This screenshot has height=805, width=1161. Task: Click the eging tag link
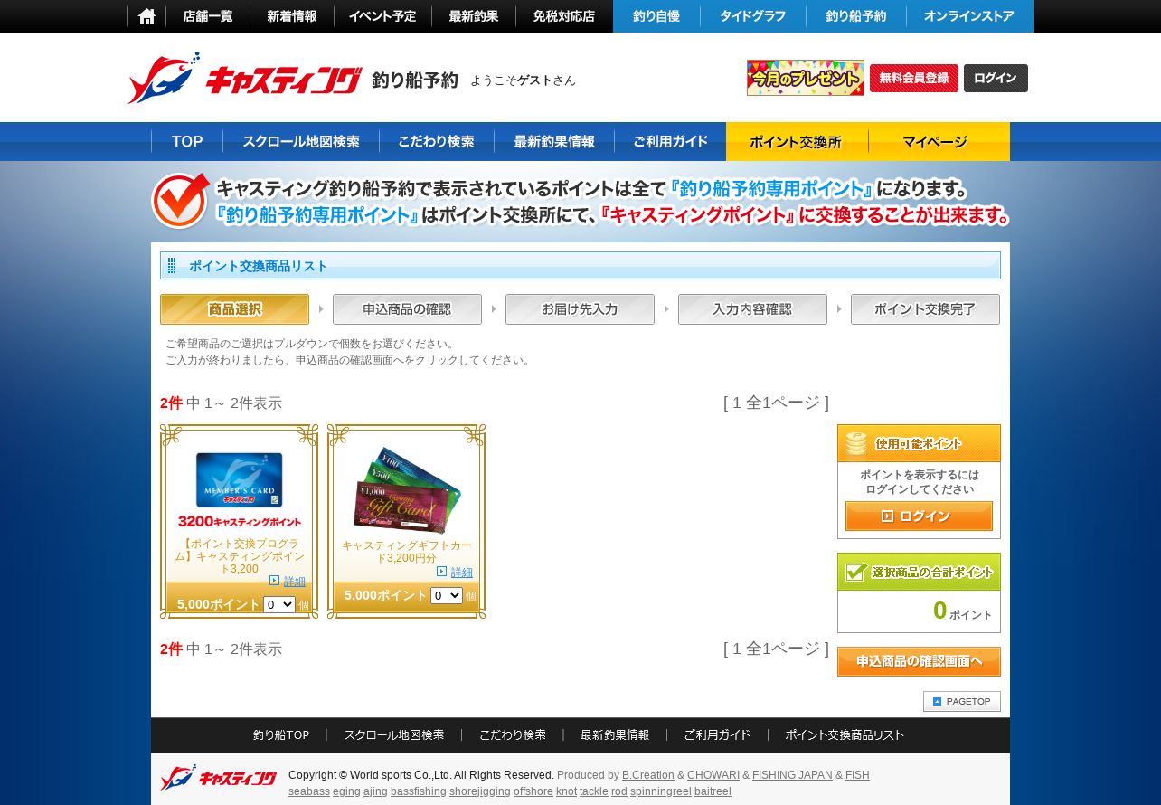click(346, 791)
